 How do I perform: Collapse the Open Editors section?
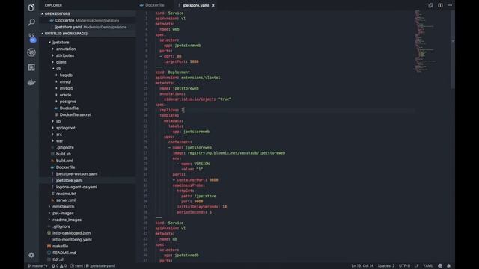[x=88, y=13]
